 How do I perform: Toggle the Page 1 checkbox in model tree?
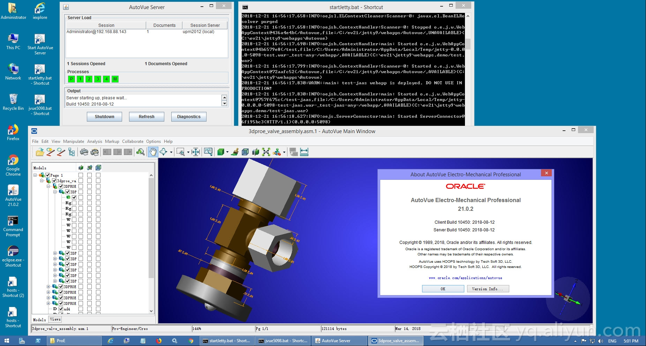(48, 175)
